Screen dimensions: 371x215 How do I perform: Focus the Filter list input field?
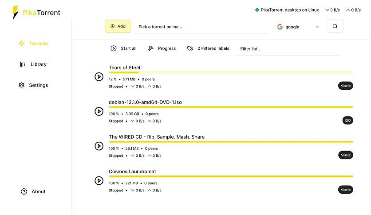[x=288, y=49]
